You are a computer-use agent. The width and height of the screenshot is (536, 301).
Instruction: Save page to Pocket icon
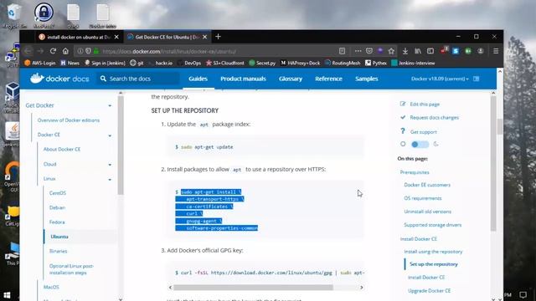[x=368, y=51]
